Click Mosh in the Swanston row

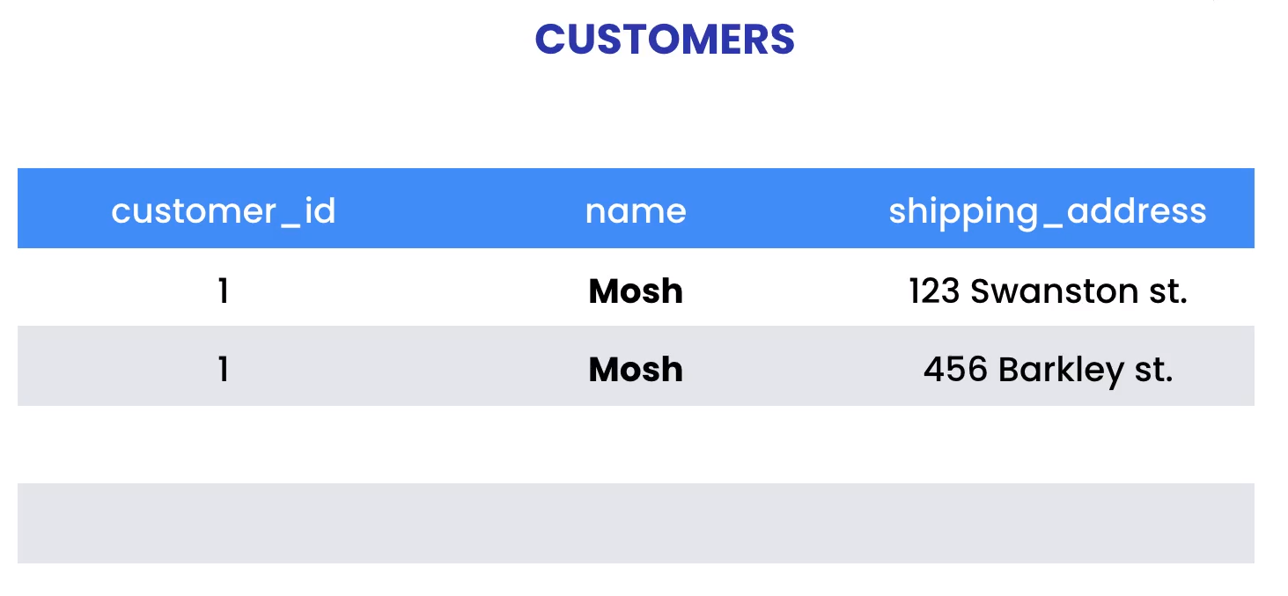[x=636, y=291]
